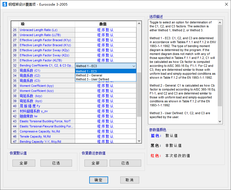Pick the highlighted Method 1 - EC3 list entry
Image resolution: width=231 pixels, height=190 pixels.
86,71
